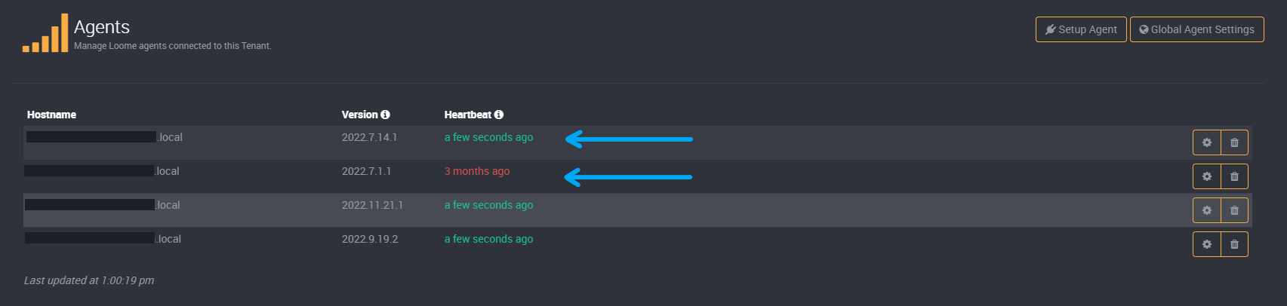Open settings for the 2022.7.1.1 agent

point(1206,176)
